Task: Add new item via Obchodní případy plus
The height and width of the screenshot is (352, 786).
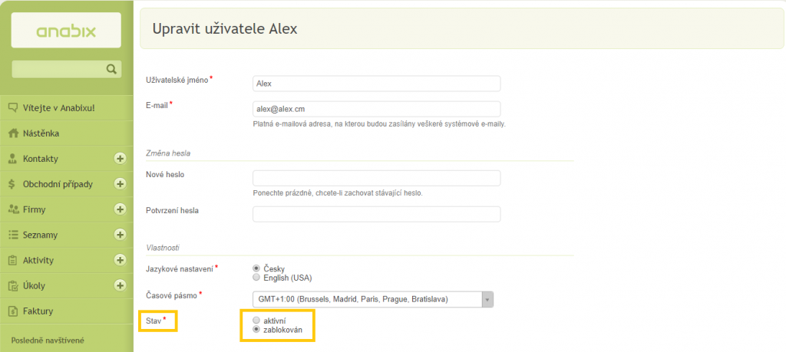Action: coord(120,184)
